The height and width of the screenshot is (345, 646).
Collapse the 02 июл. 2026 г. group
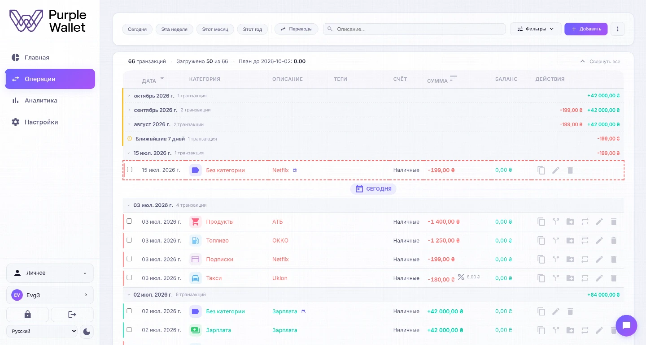click(129, 295)
